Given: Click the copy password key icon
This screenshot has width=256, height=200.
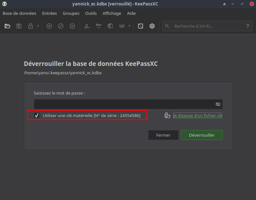Looking at the screenshot, I should pyautogui.click(x=99, y=26).
